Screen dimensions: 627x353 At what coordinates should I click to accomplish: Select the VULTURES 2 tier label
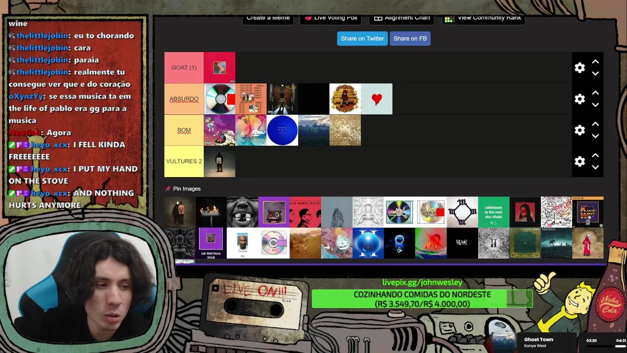[184, 161]
